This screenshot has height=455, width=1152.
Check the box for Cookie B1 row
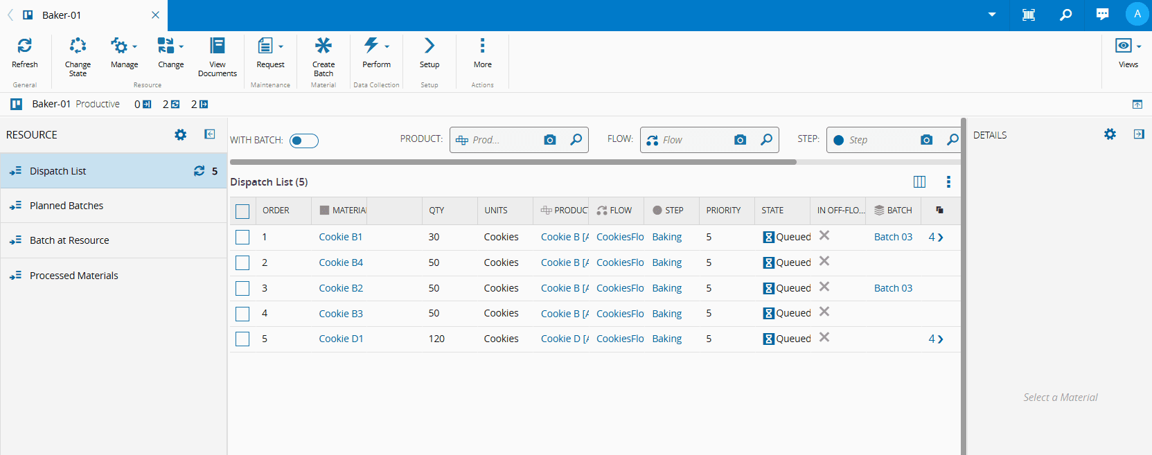242,238
